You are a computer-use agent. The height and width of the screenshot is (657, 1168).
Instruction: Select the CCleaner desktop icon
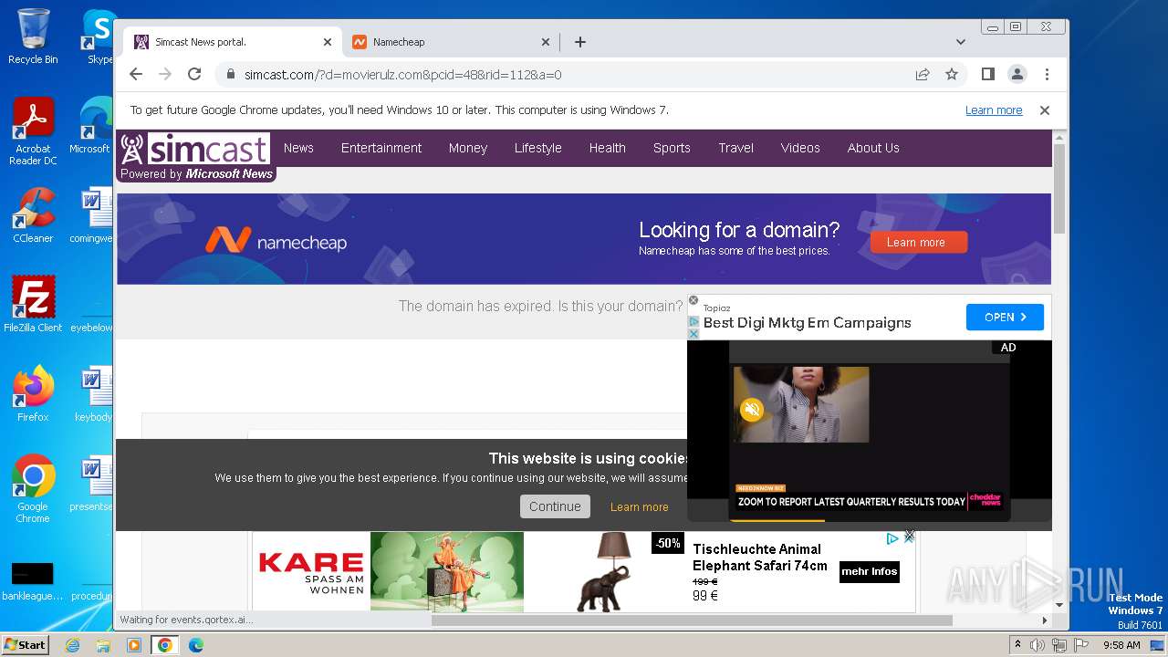tap(33, 215)
